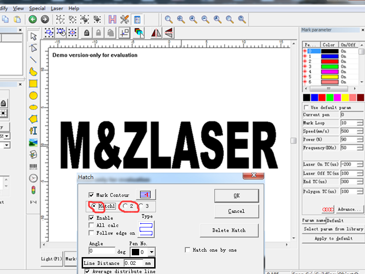365x274 pixels.
Task: Click the black closed padlock icon
Action: coord(87,33)
